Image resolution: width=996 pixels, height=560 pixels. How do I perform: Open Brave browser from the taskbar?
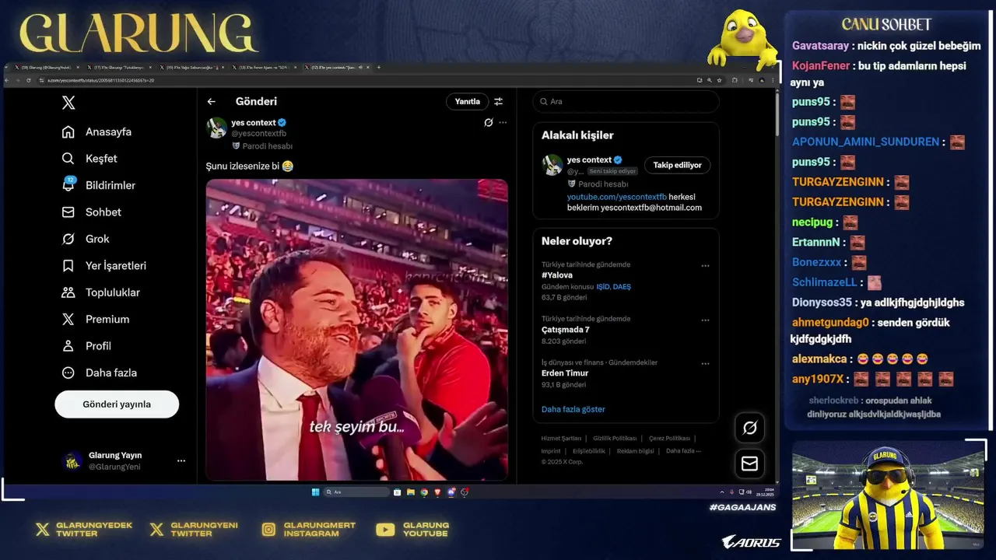click(437, 492)
